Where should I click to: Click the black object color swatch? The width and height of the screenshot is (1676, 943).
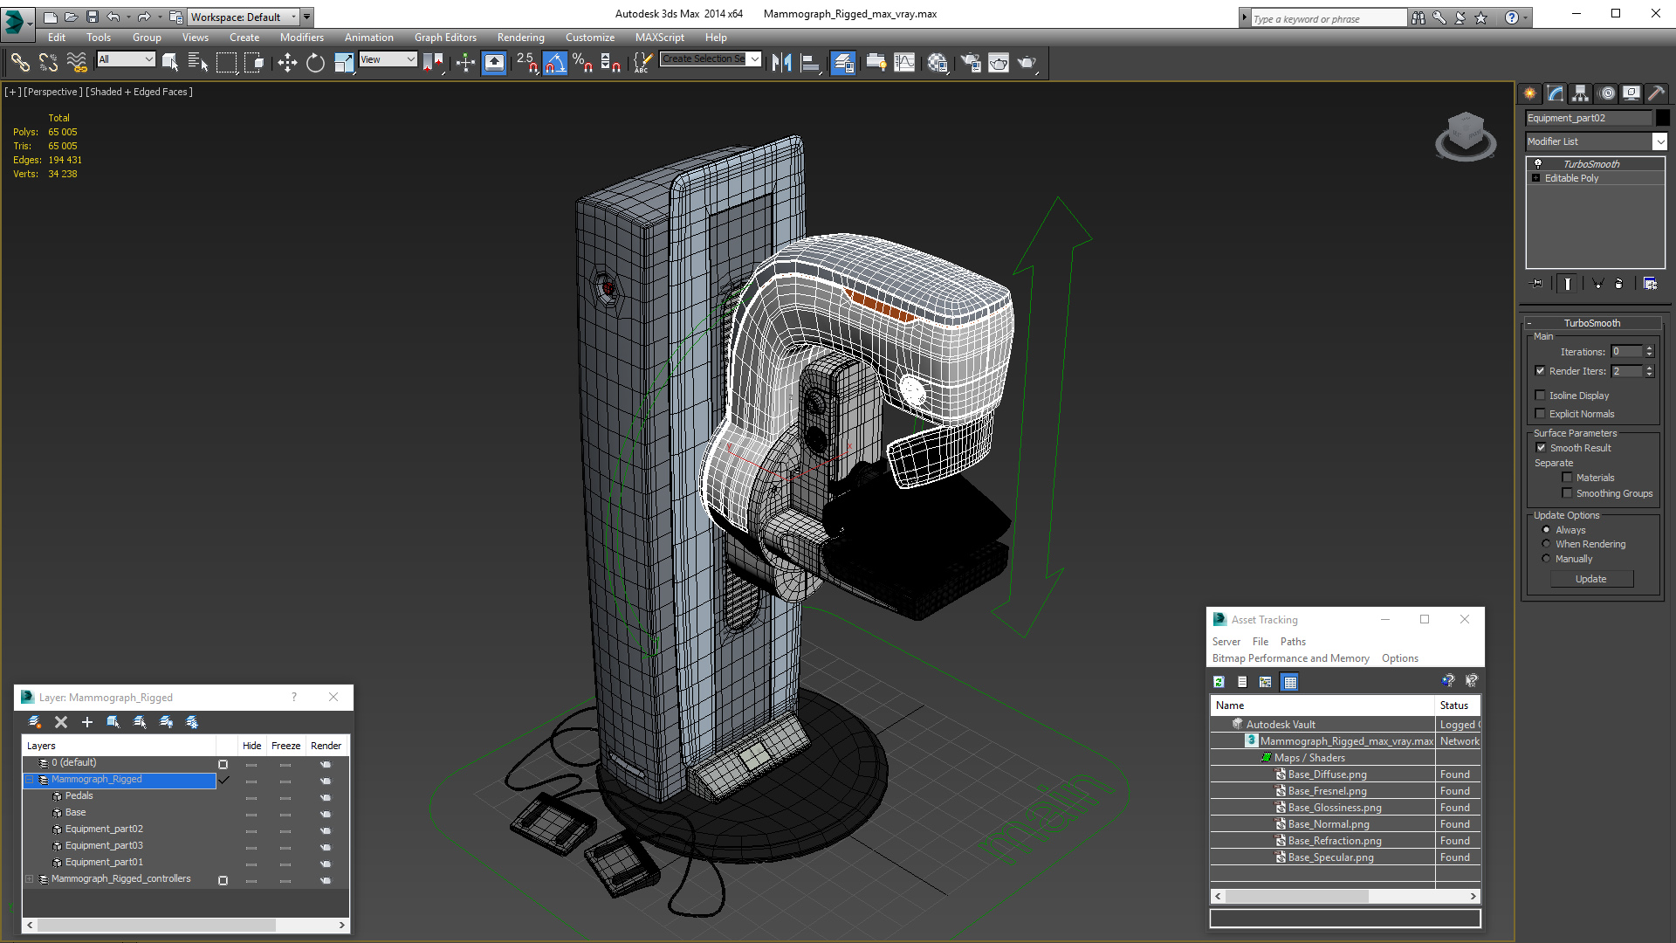[1662, 118]
